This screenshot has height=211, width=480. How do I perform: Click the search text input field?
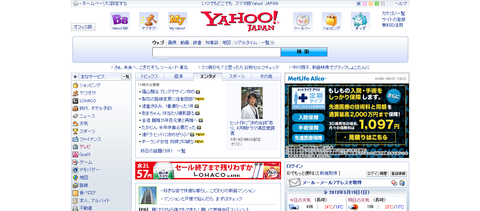pyautogui.click(x=216, y=52)
